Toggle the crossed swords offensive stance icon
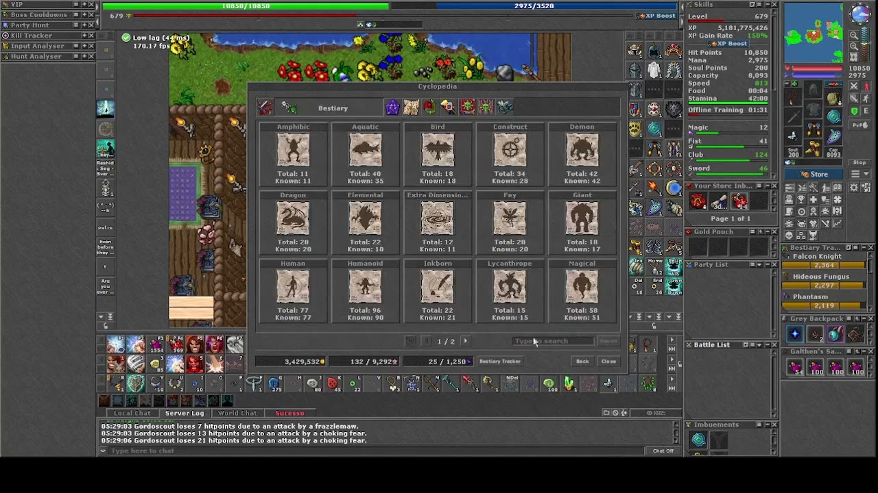 [x=854, y=86]
